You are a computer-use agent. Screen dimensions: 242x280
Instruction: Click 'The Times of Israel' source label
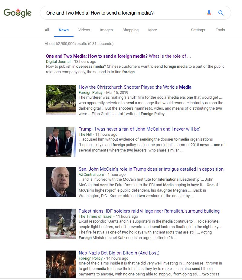coord(95,217)
